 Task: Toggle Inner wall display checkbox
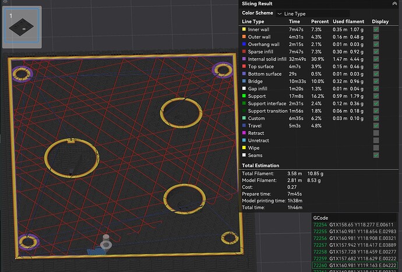click(376, 30)
